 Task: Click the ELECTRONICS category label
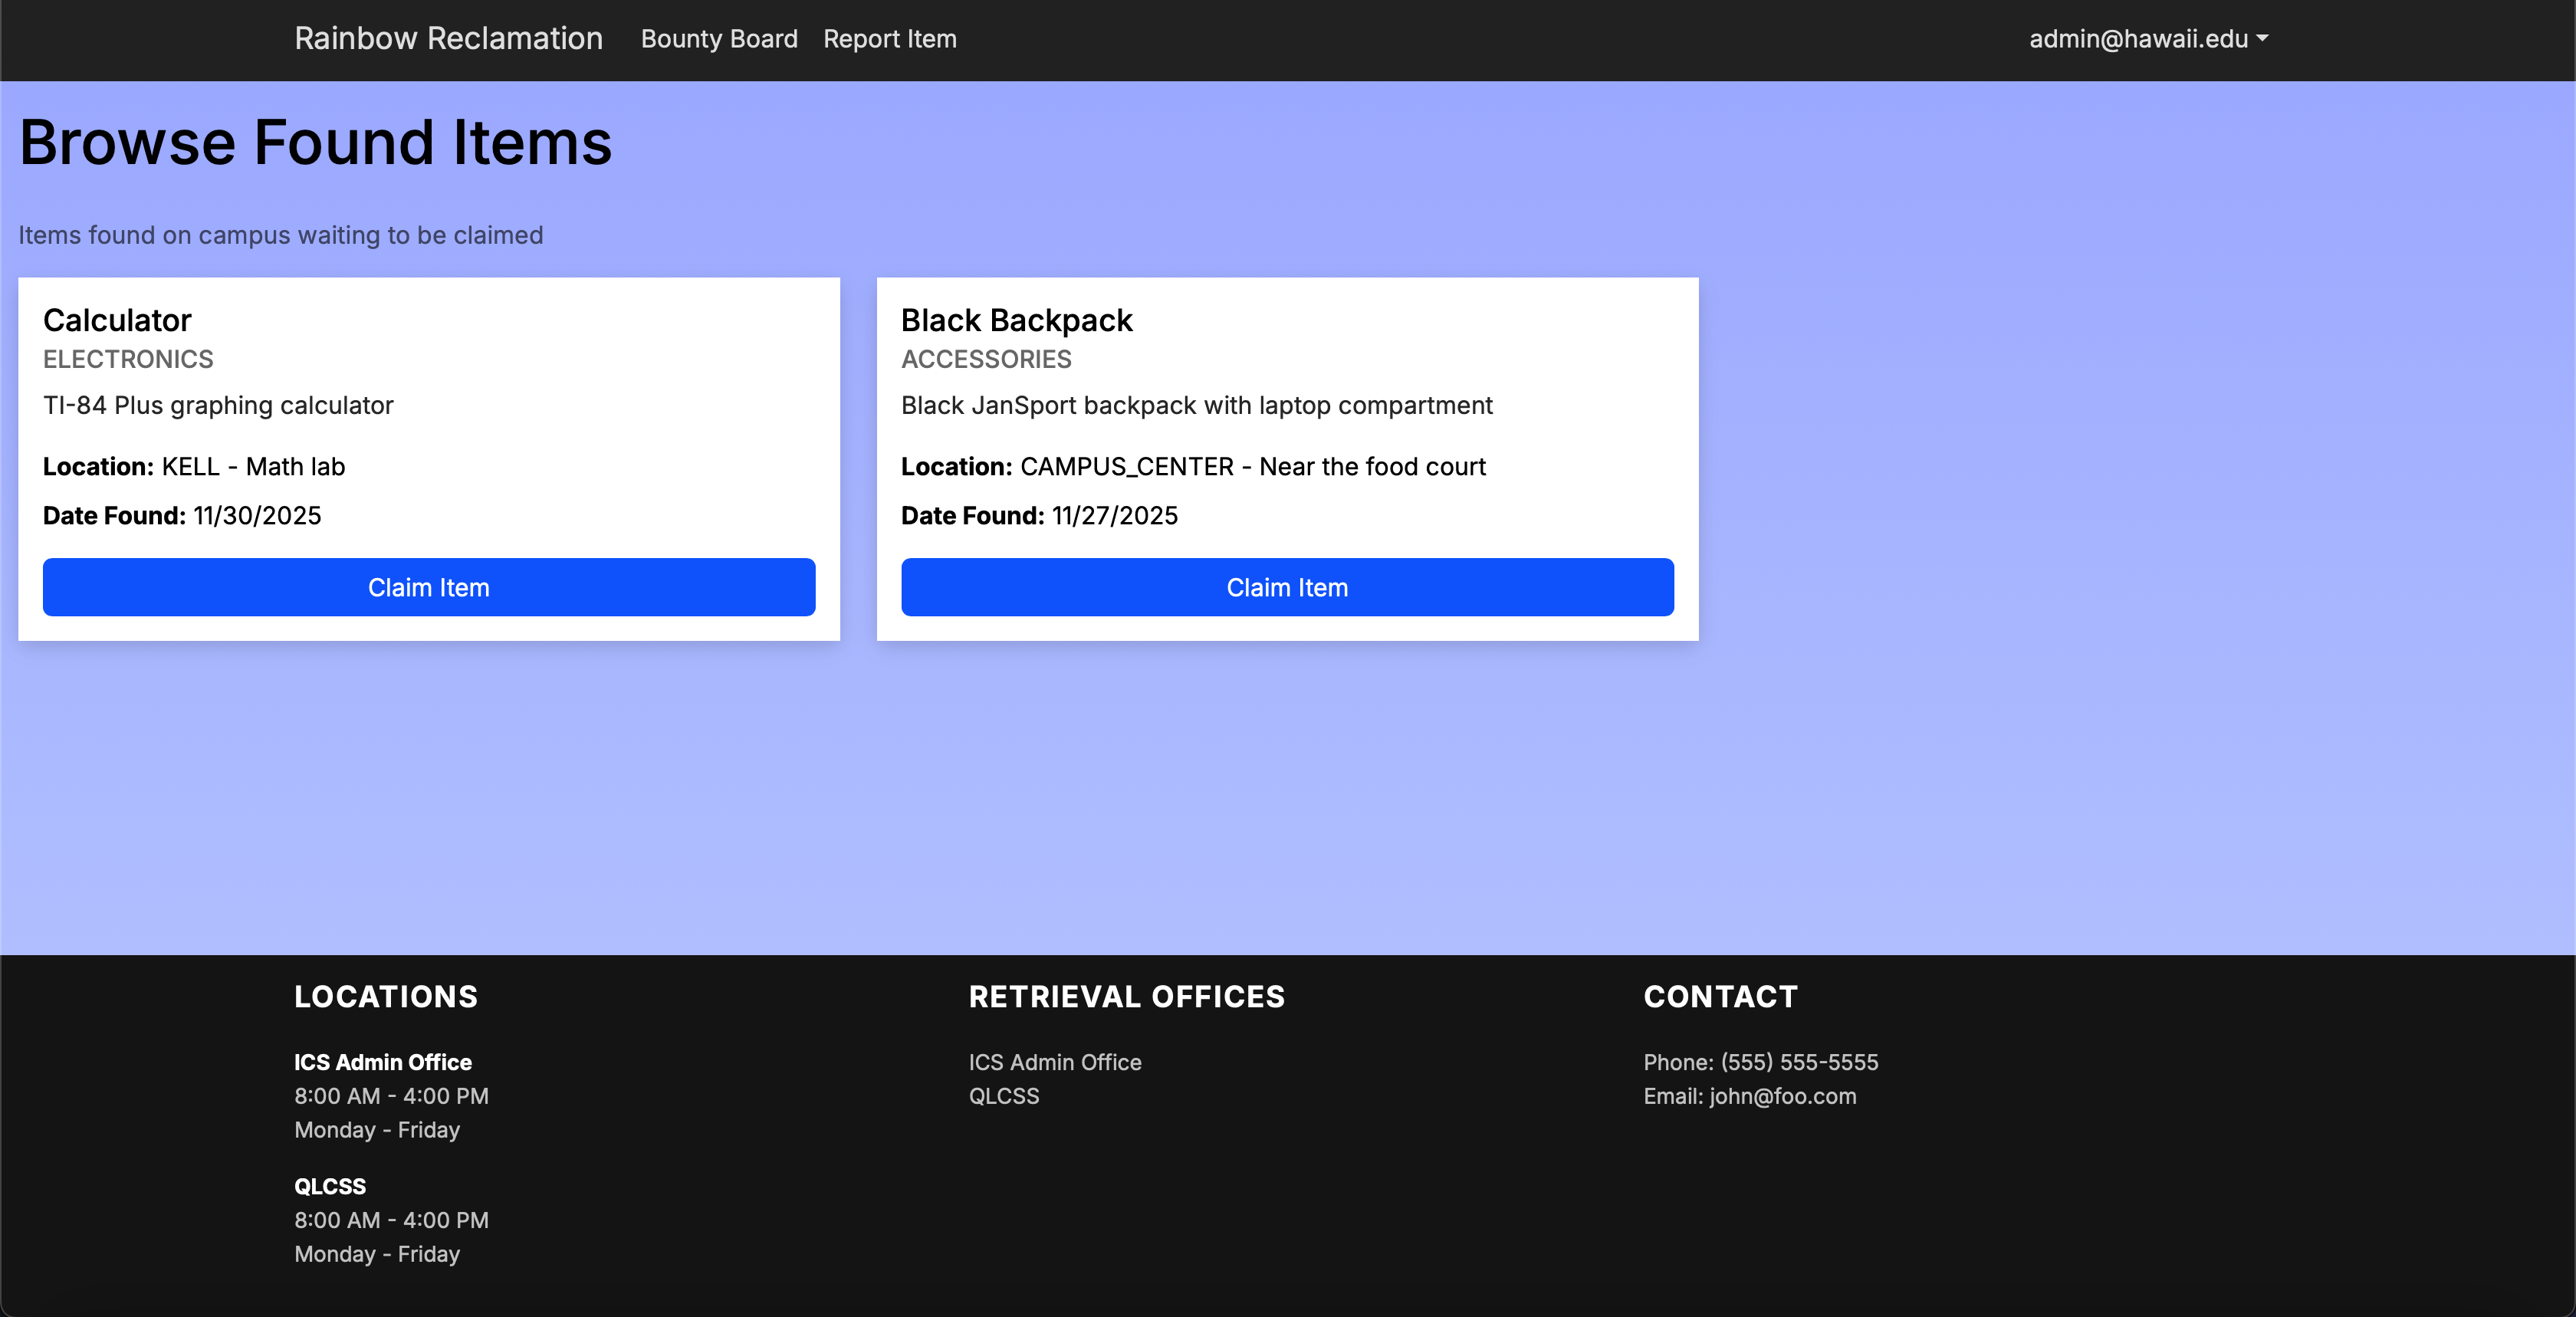[x=128, y=359]
